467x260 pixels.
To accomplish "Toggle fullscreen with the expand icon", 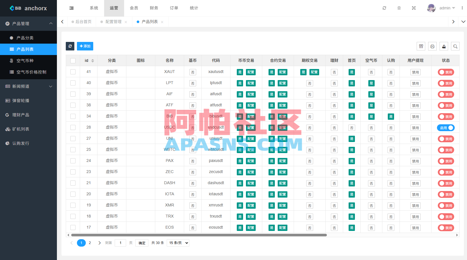I will point(414,8).
